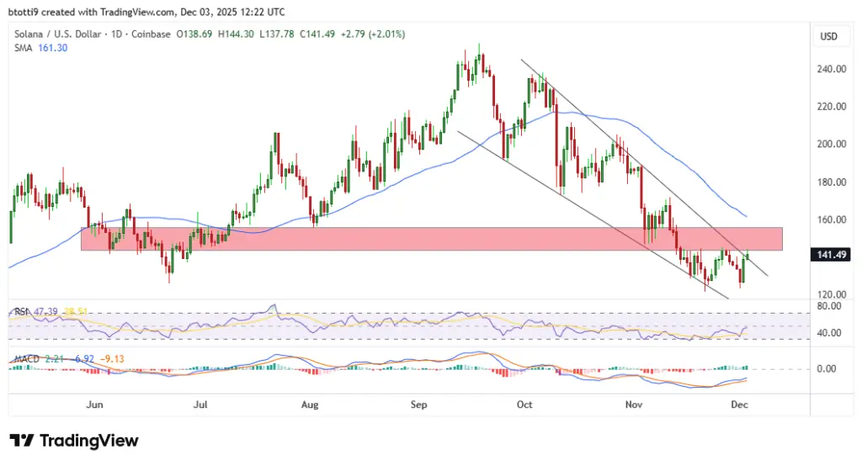
Task: Click the 141.49 current price tag
Action: tap(831, 255)
